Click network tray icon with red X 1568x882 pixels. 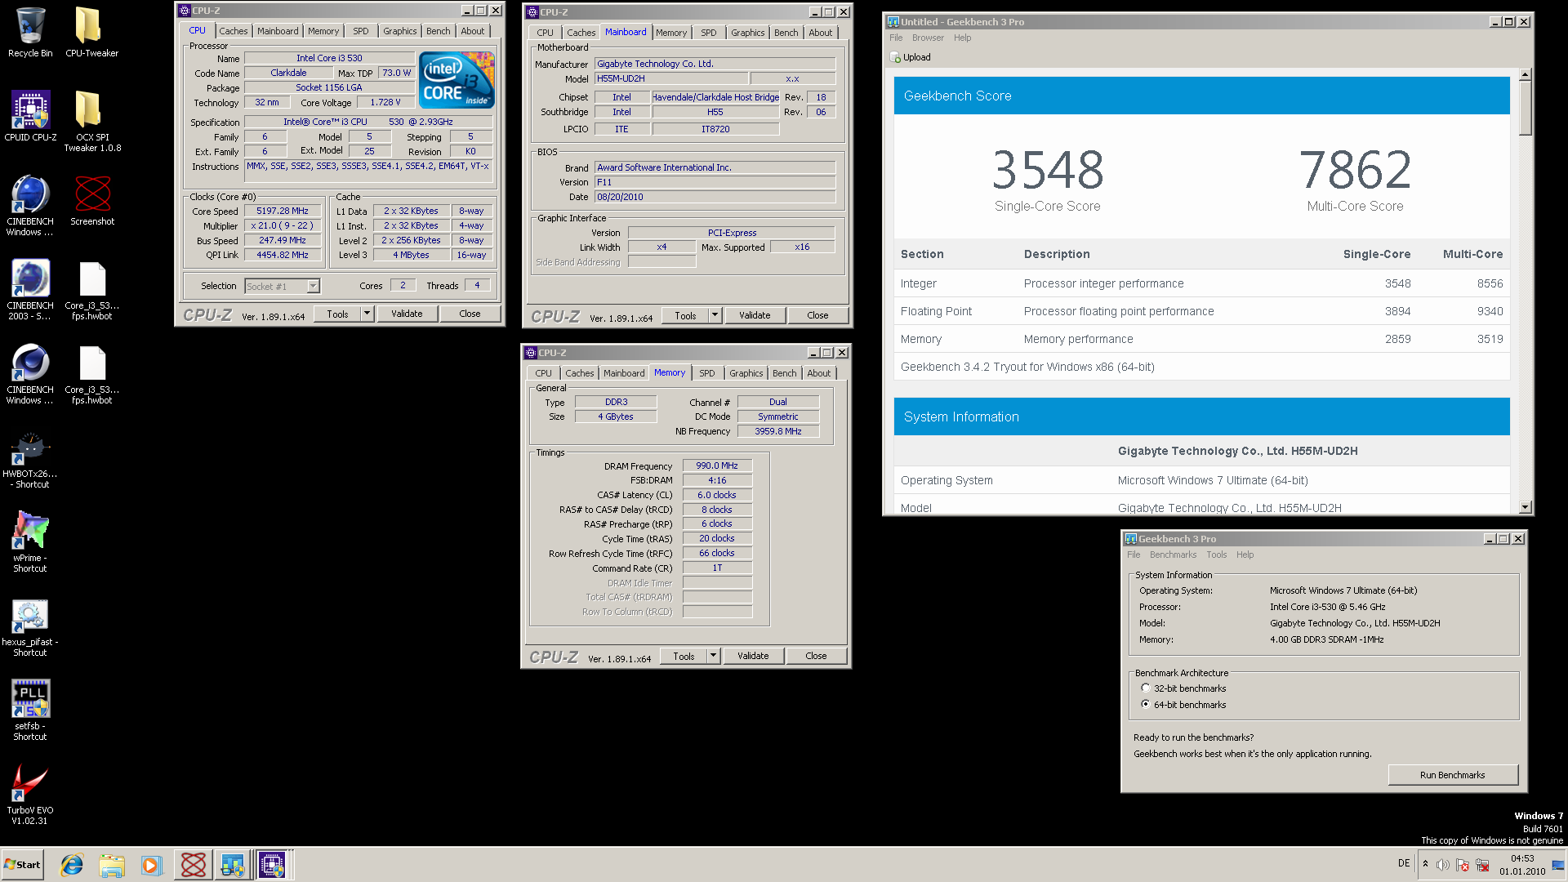coord(1482,865)
